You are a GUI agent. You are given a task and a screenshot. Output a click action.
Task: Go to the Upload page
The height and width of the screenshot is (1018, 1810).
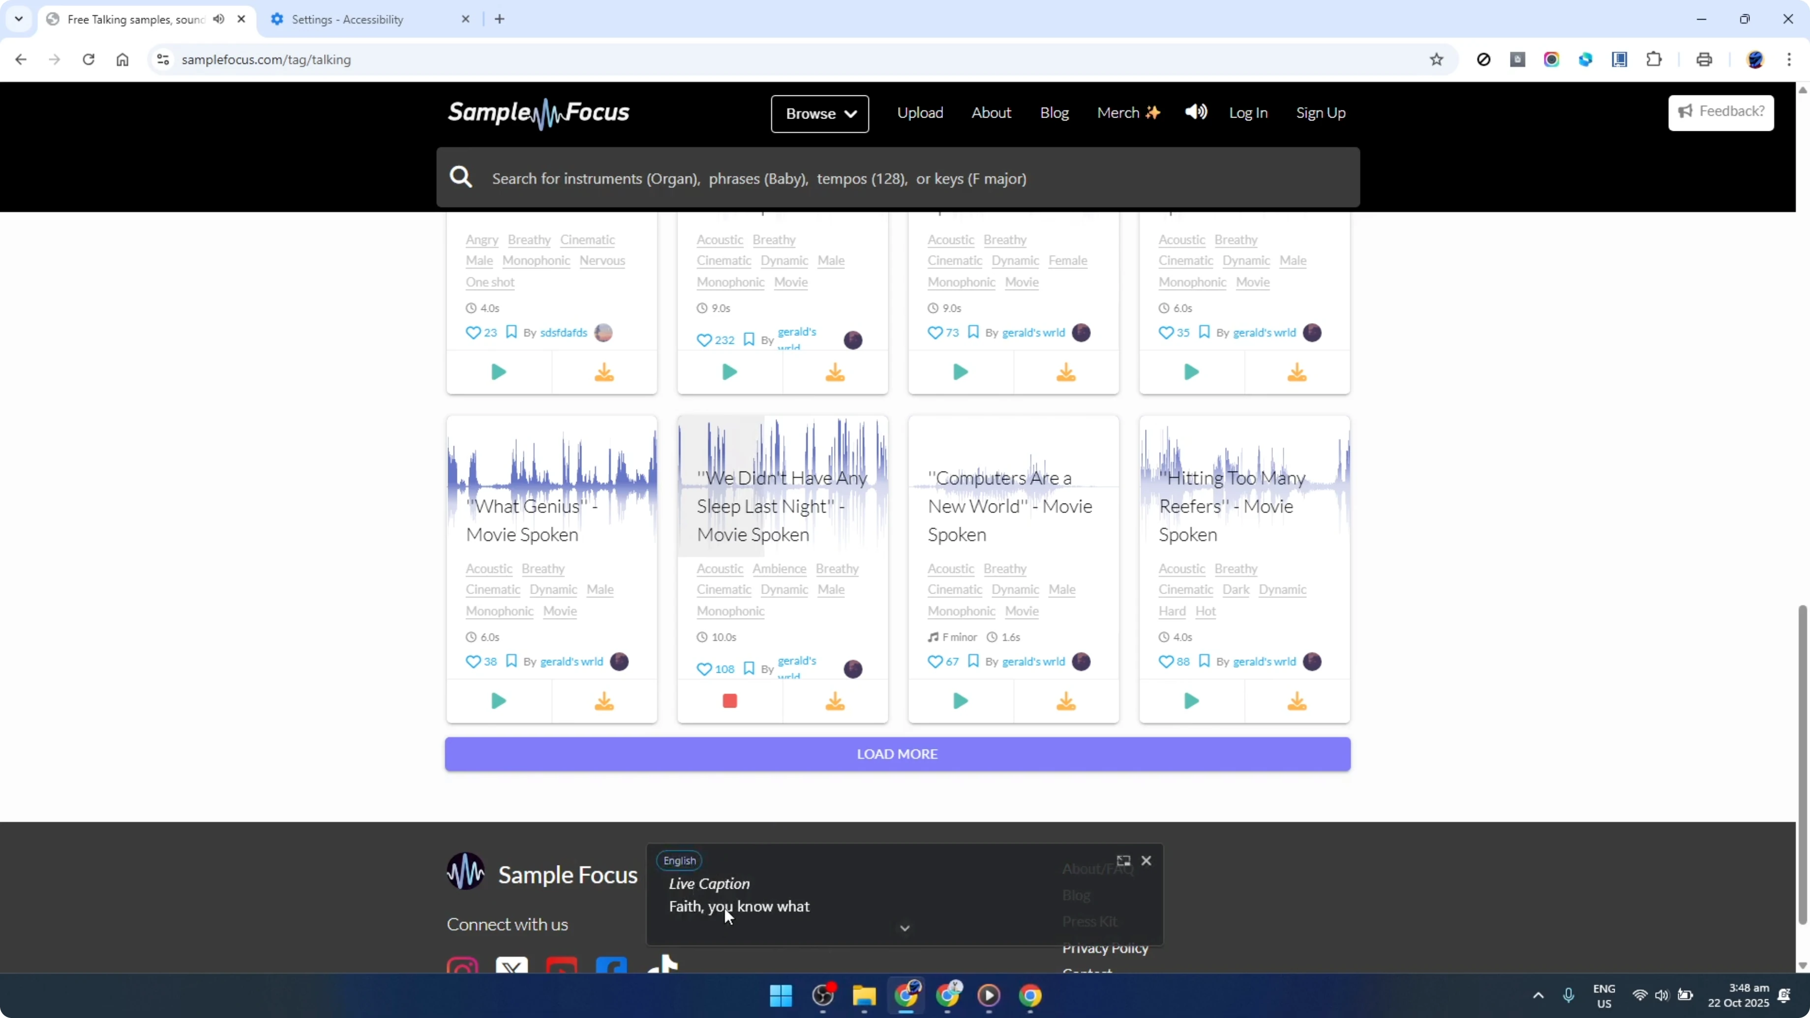click(x=920, y=113)
